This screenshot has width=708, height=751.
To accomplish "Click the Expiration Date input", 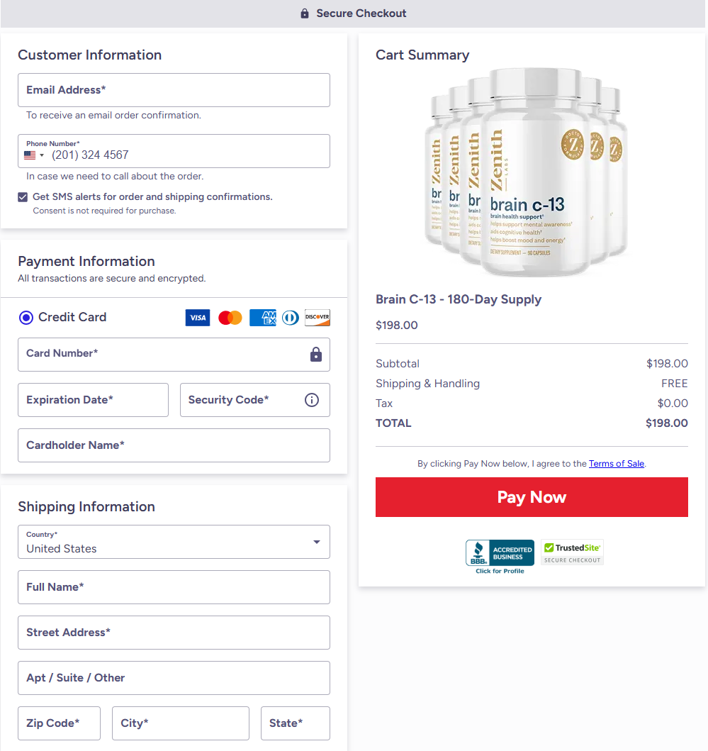I will coord(93,400).
